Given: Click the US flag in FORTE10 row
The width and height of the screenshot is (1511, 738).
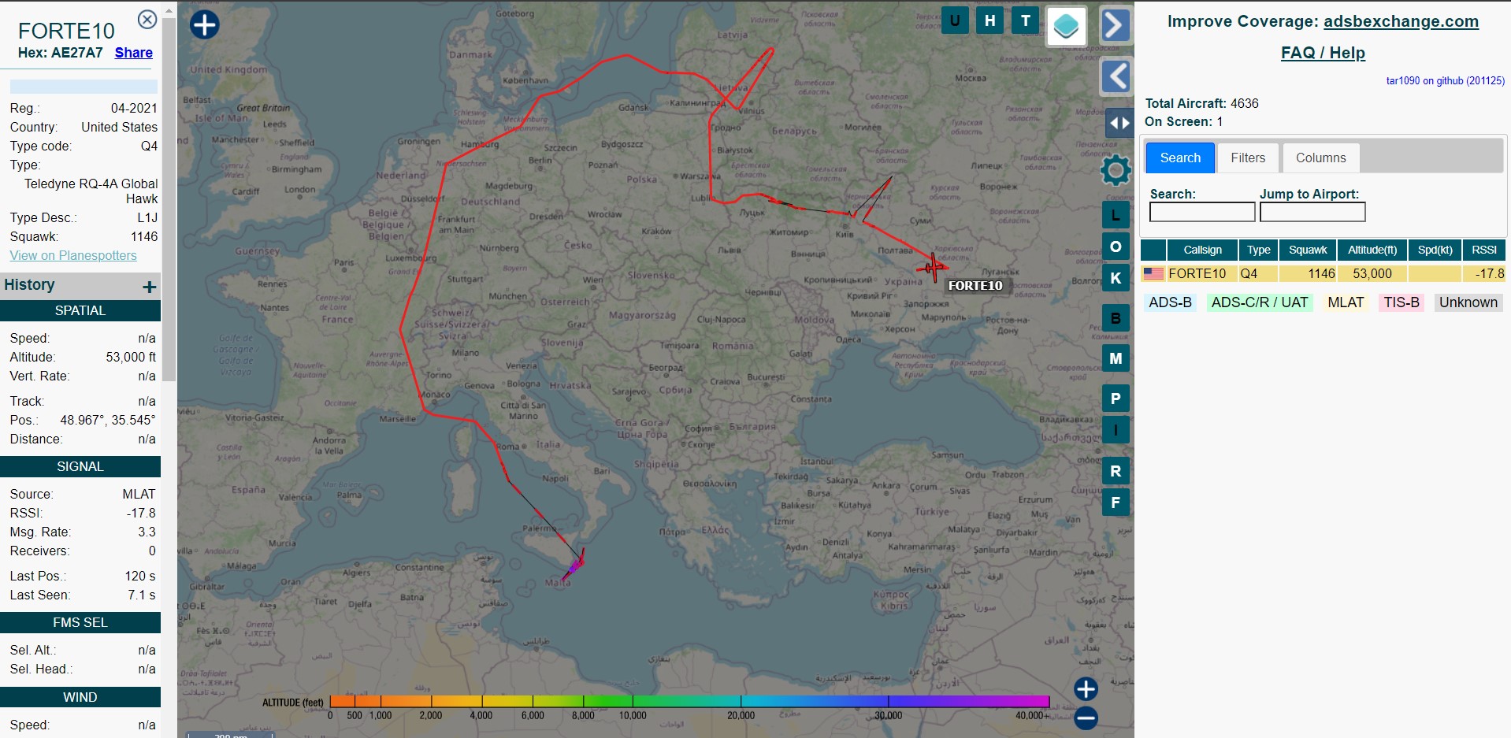Looking at the screenshot, I should coord(1153,273).
